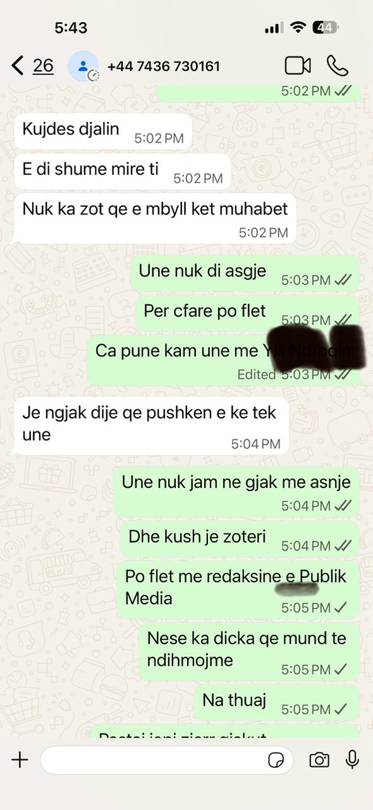Tap the "Une nuk di asgje" sent message
Image resolution: width=373 pixels, height=810 pixels.
point(245,274)
